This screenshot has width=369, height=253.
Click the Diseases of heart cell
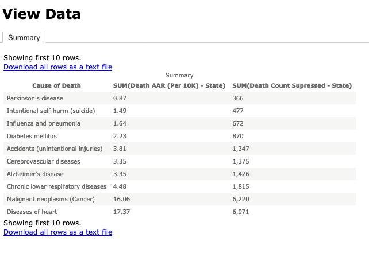(x=32, y=212)
